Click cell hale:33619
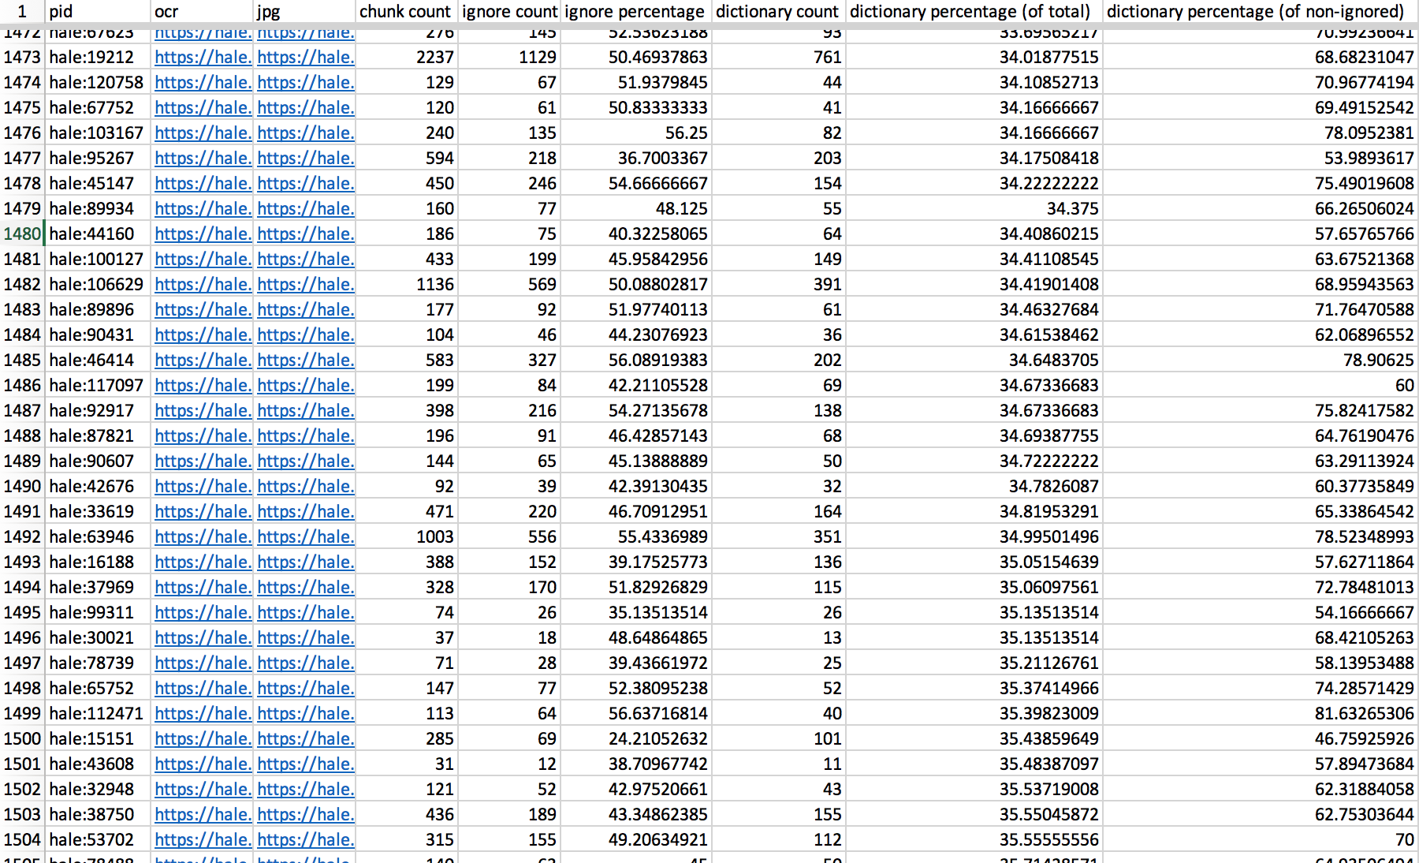Image resolution: width=1419 pixels, height=863 pixels. (x=98, y=511)
